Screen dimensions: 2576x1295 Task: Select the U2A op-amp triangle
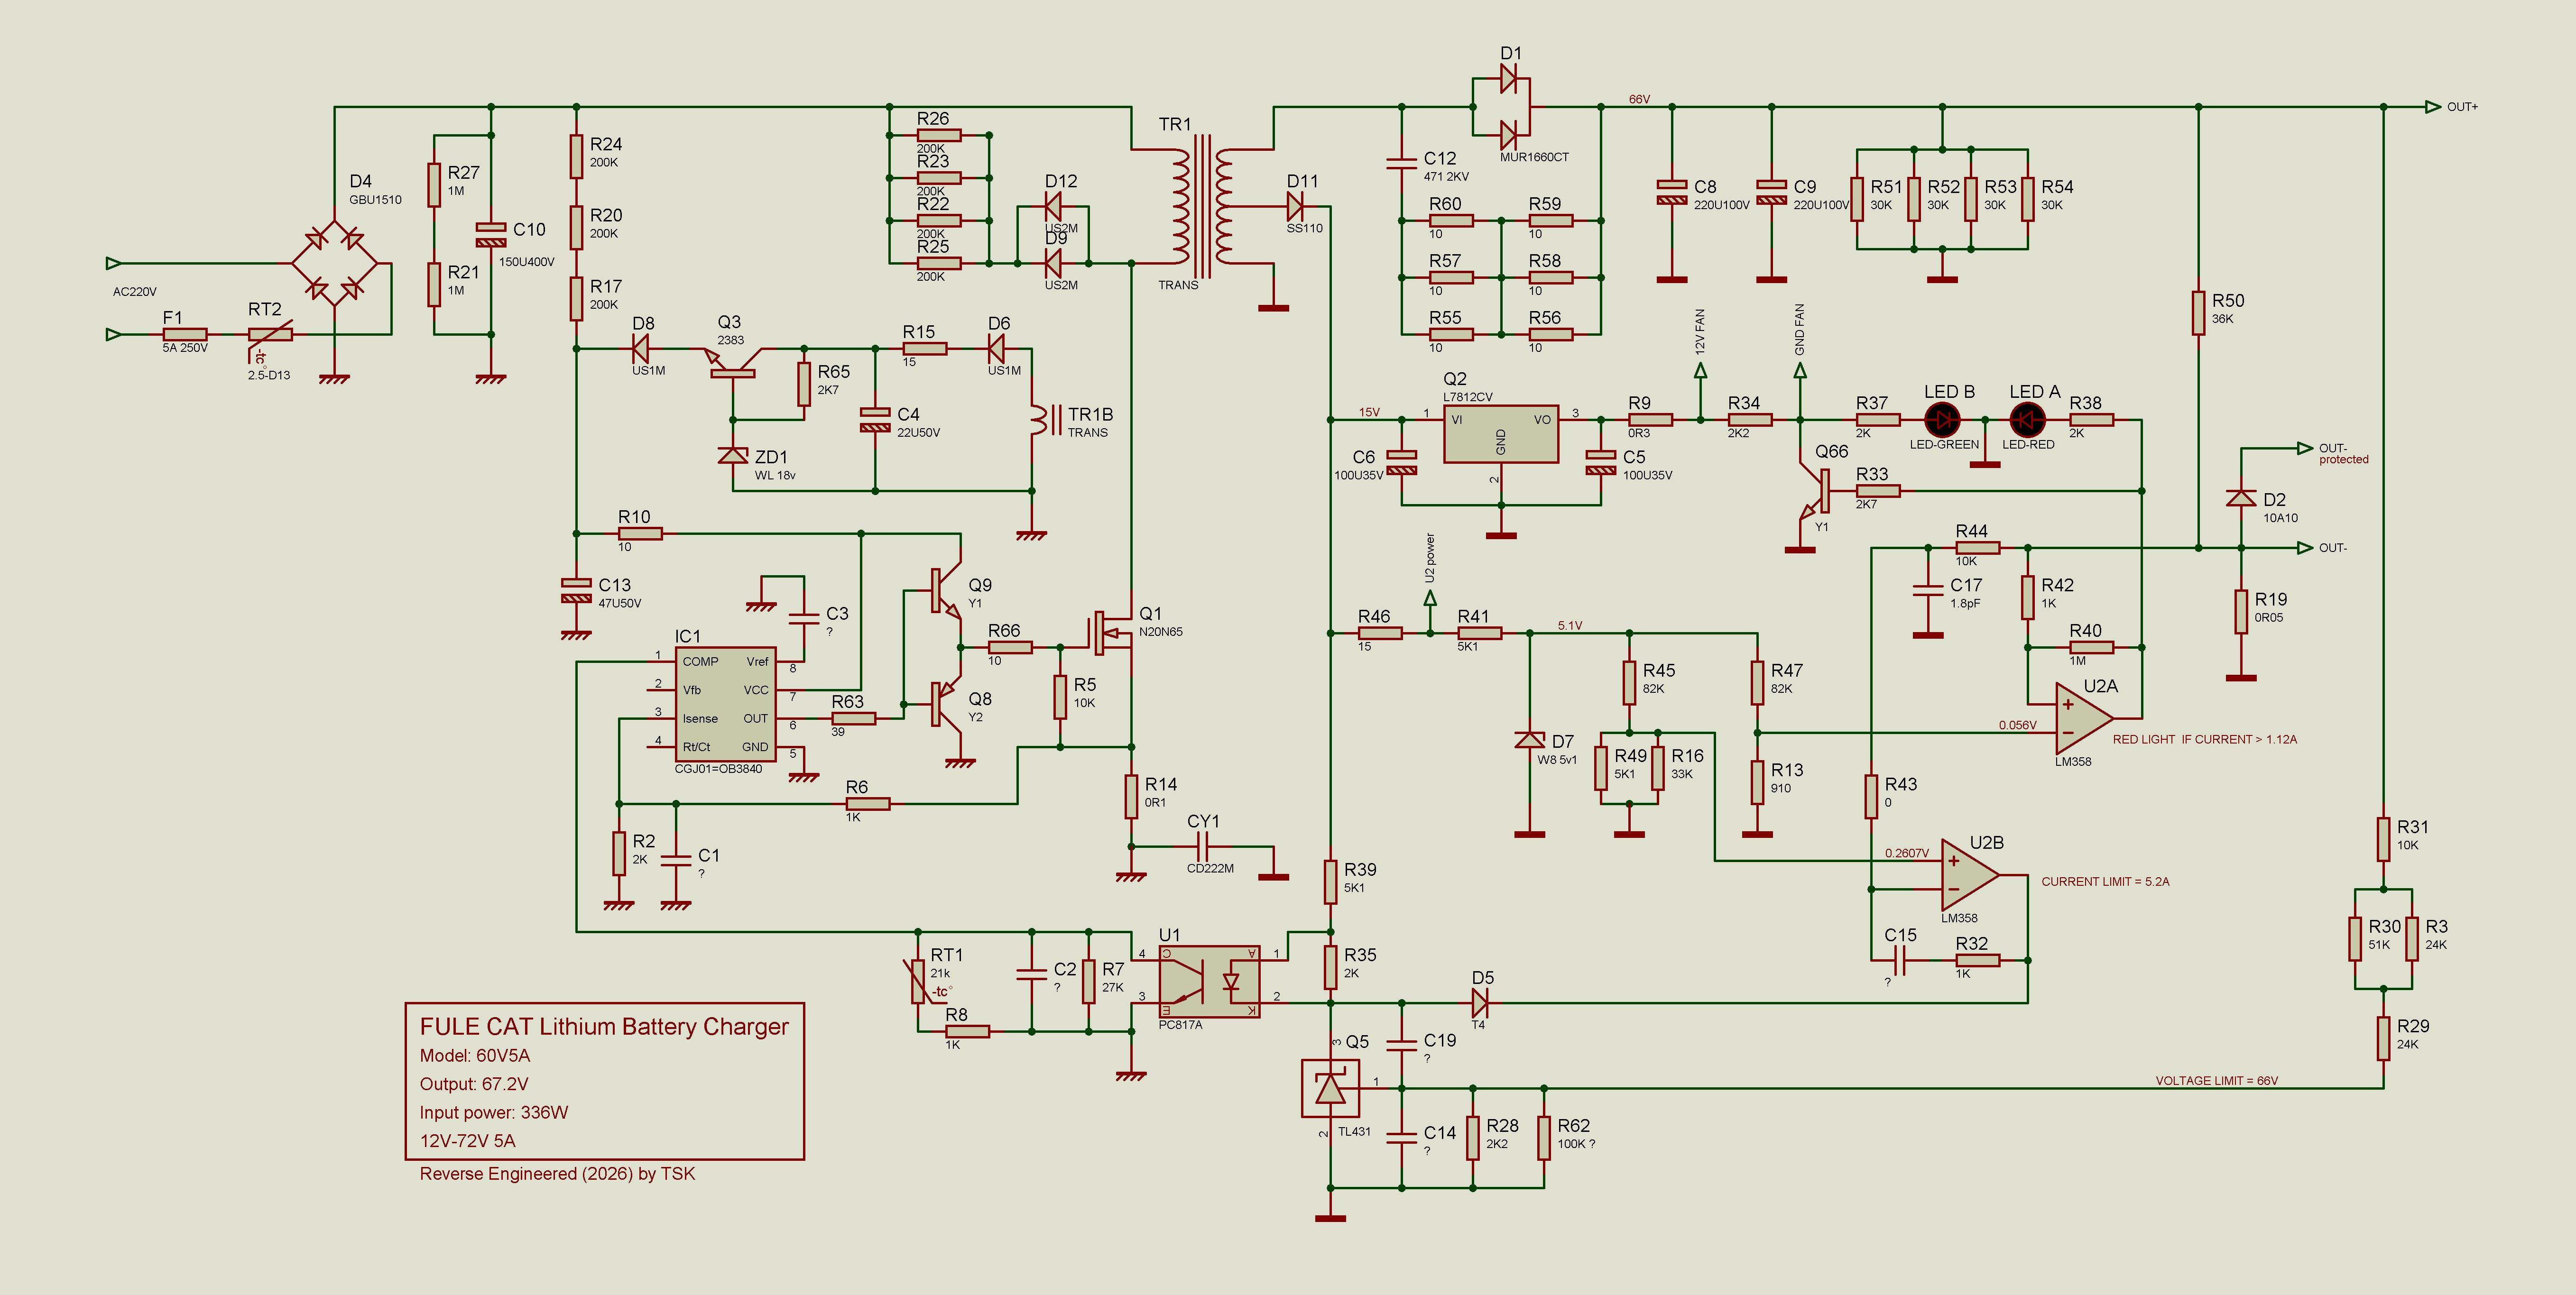point(2084,718)
